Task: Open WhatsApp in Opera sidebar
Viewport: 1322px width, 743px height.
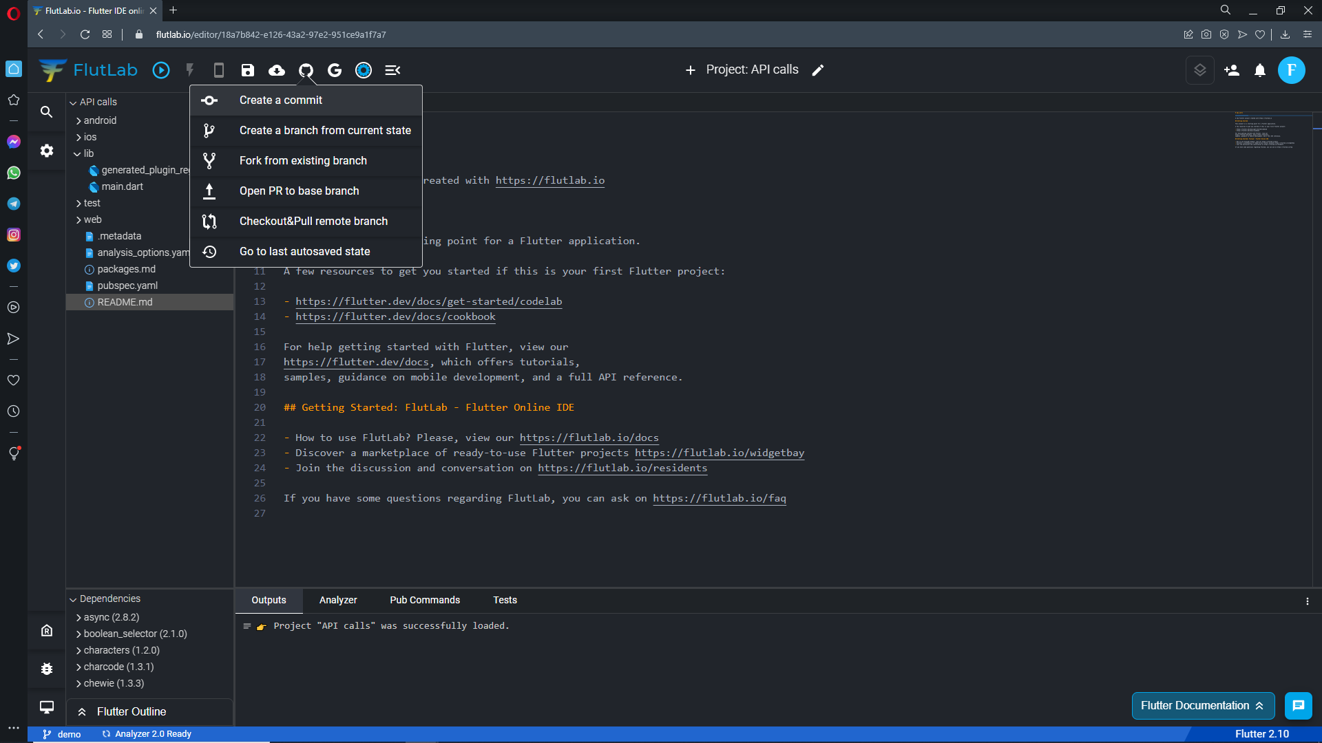Action: pyautogui.click(x=14, y=173)
